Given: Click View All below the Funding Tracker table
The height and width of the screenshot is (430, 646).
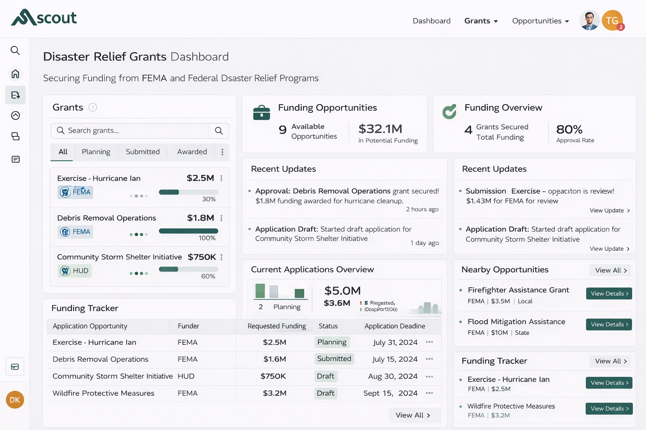Looking at the screenshot, I should pyautogui.click(x=415, y=415).
